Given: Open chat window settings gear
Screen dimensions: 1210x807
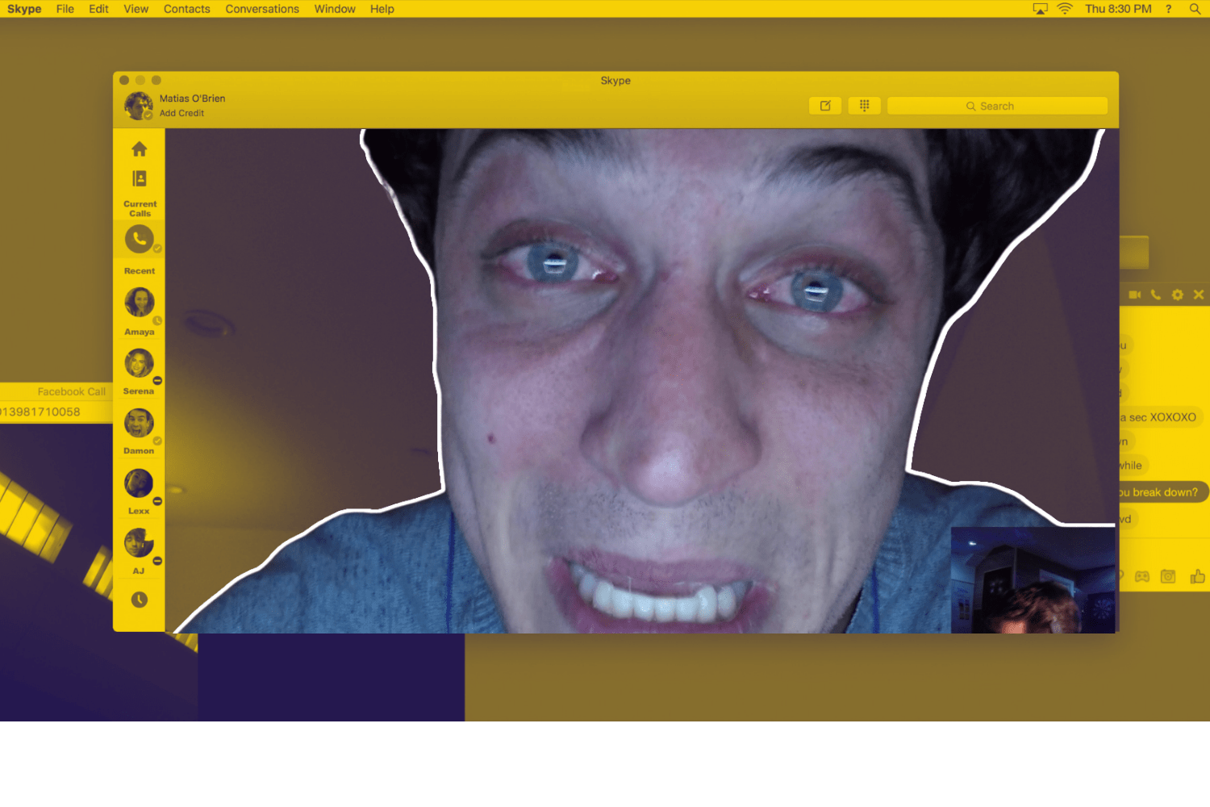Looking at the screenshot, I should click(x=1178, y=295).
